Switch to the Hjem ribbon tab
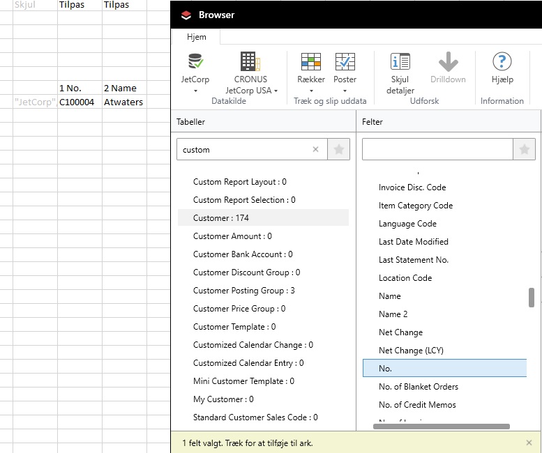The image size is (542, 453). click(196, 37)
